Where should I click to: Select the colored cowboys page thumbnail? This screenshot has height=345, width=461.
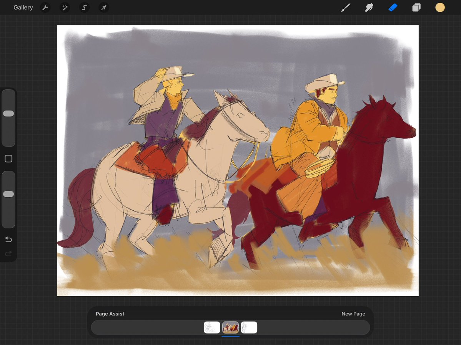[231, 327]
